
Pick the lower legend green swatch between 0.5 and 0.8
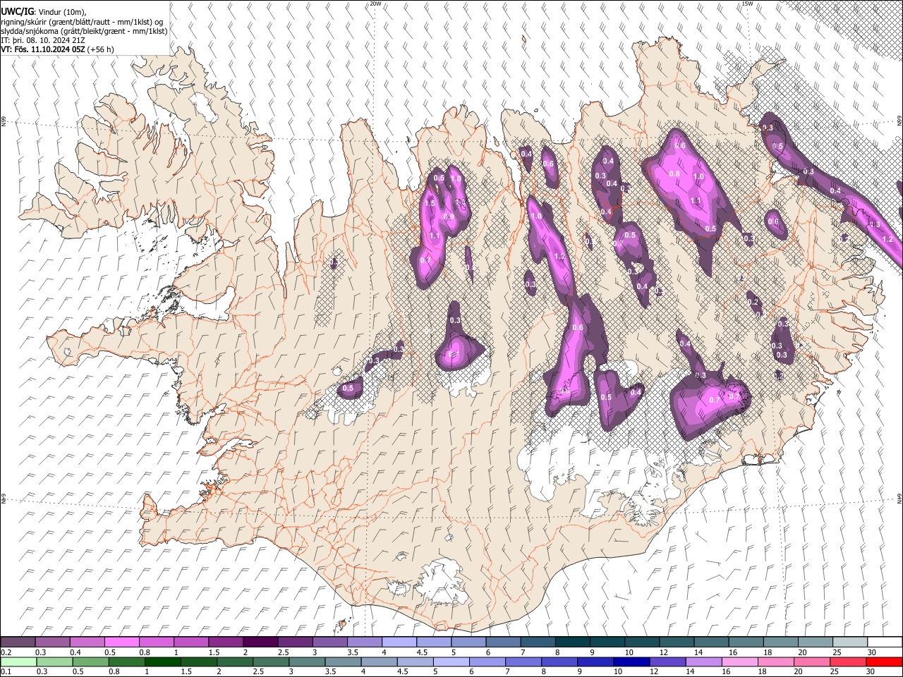pos(90,661)
